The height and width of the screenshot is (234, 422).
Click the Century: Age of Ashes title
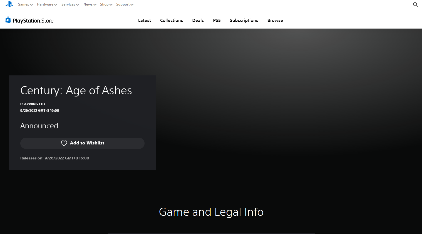(x=76, y=91)
